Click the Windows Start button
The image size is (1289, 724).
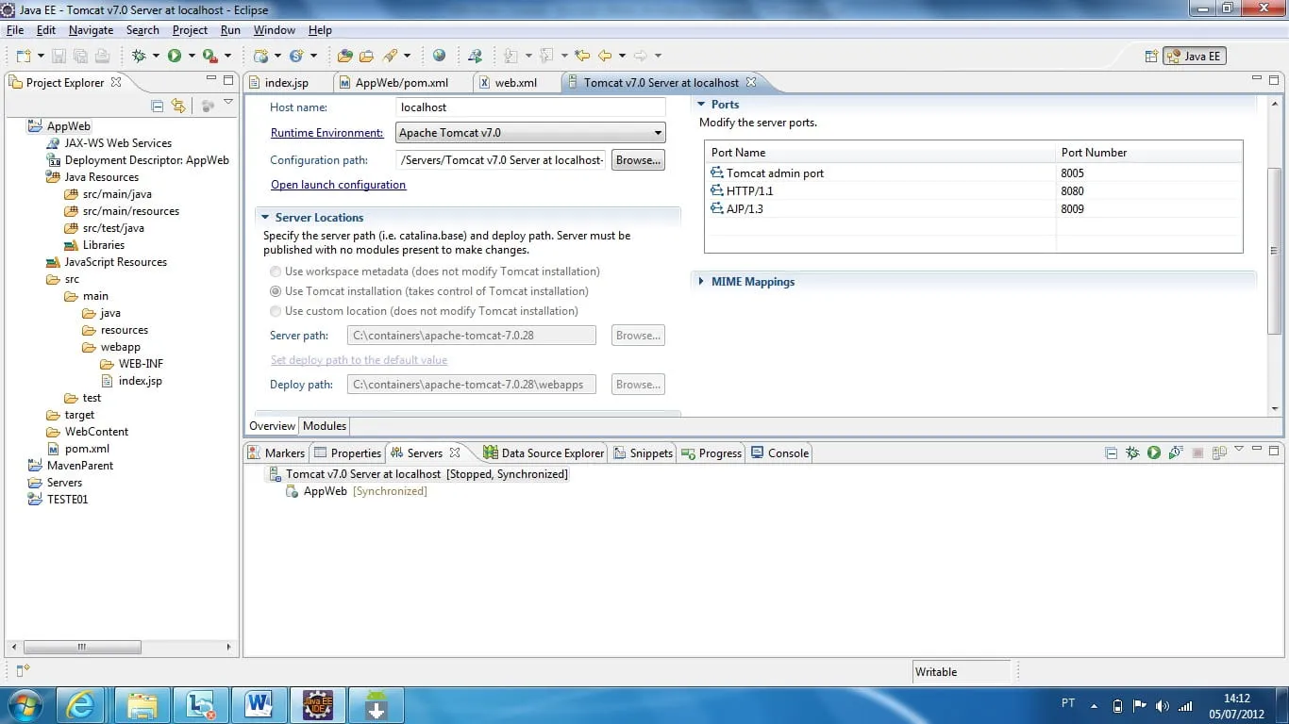click(25, 704)
